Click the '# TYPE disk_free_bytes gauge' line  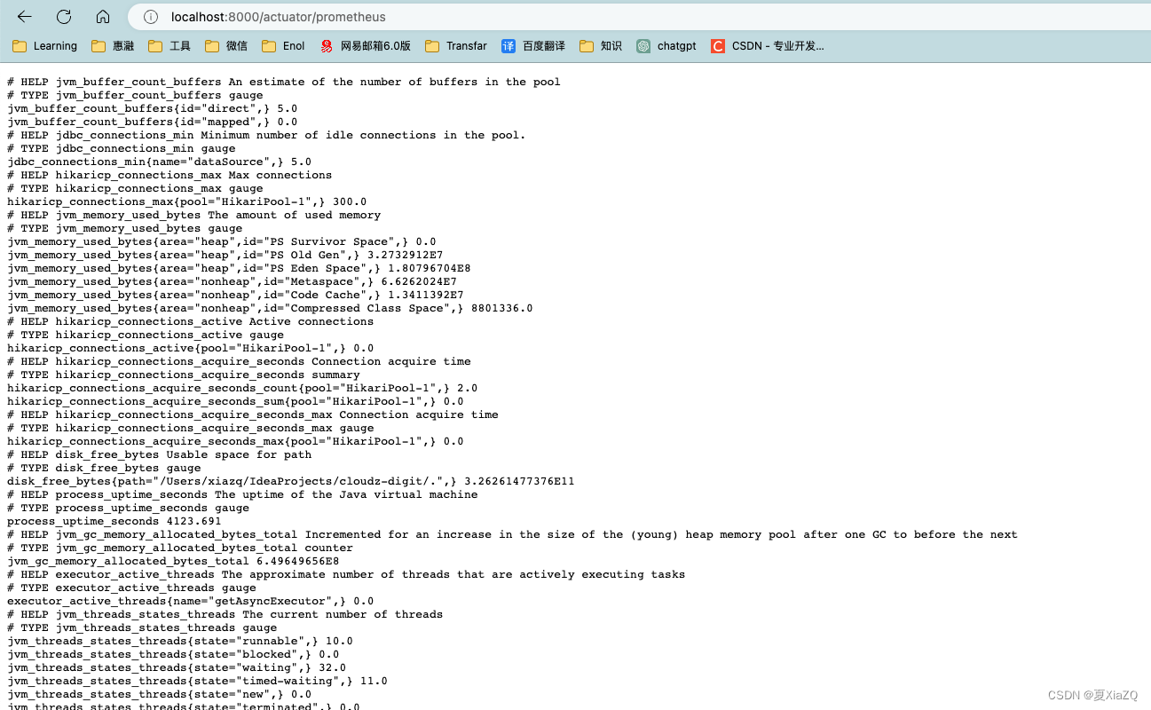coord(104,468)
